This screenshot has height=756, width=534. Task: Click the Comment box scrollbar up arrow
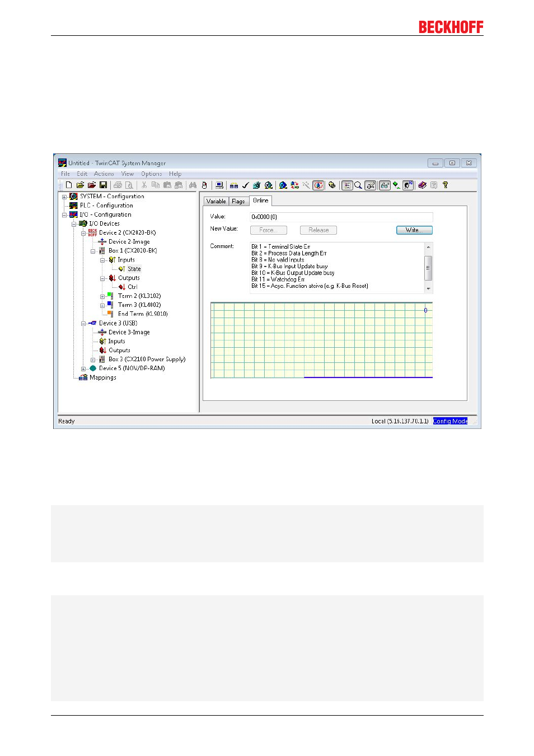(429, 247)
